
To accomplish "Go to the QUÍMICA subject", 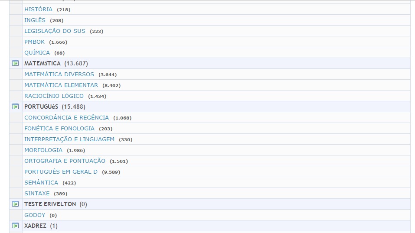I will pos(37,52).
